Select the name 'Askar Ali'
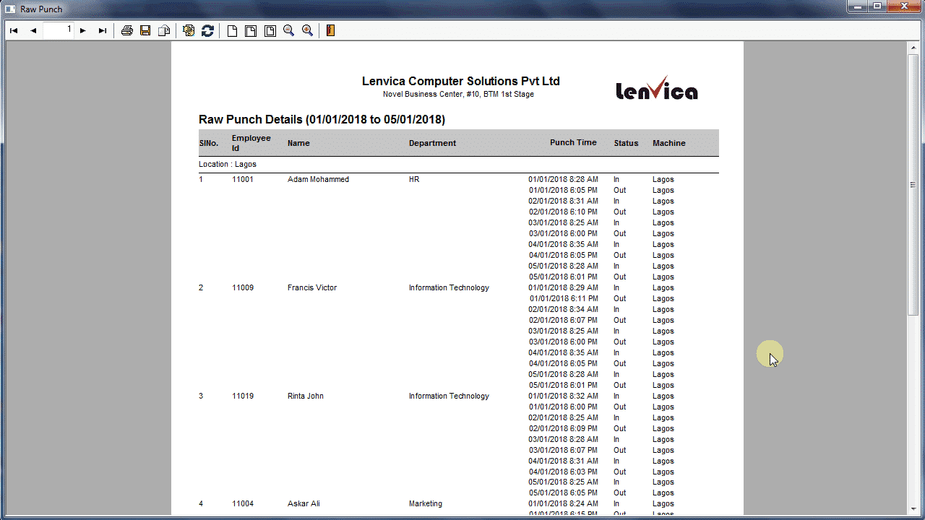 [x=304, y=503]
